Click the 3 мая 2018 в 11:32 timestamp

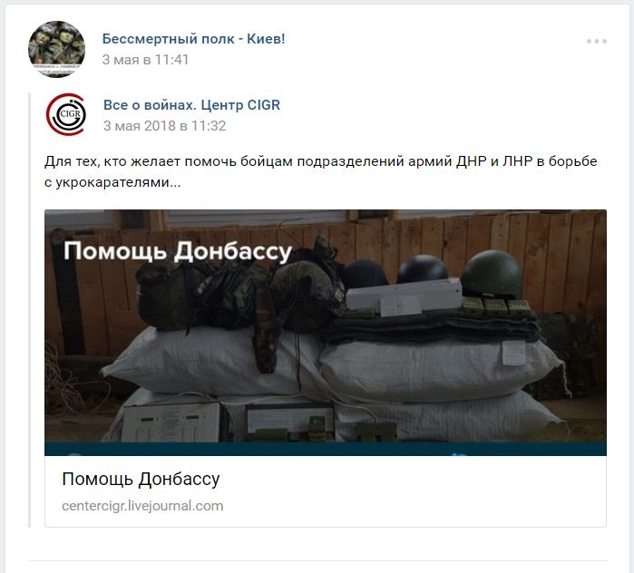[164, 126]
